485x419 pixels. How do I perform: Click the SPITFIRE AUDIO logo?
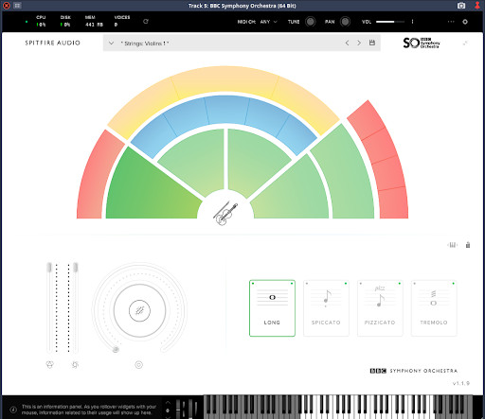tap(53, 43)
